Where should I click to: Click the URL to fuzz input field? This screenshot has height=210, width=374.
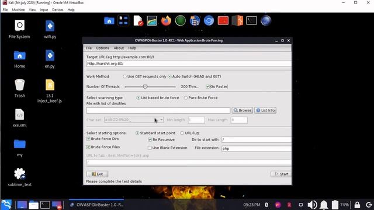(x=189, y=162)
